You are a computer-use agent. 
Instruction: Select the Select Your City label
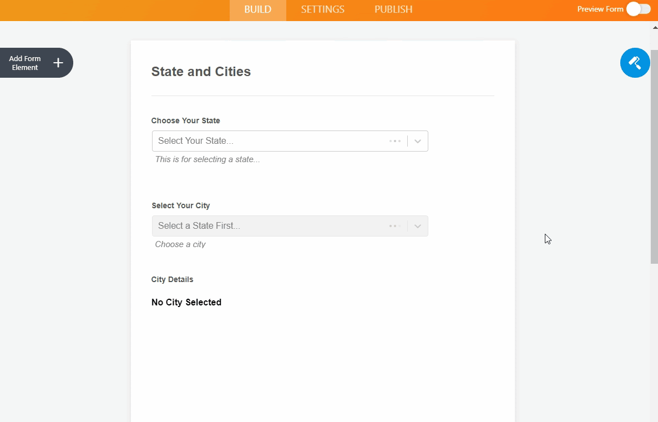181,205
